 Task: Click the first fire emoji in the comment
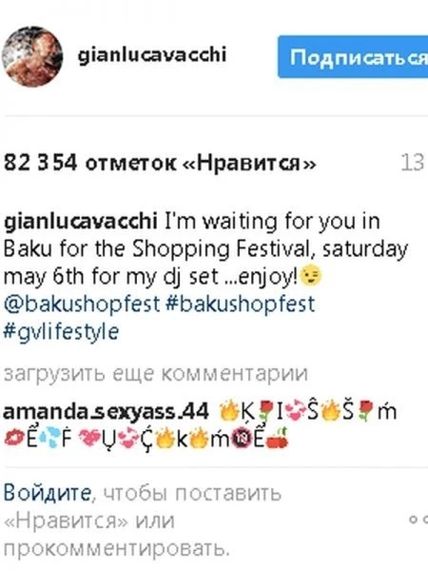pyautogui.click(x=229, y=412)
